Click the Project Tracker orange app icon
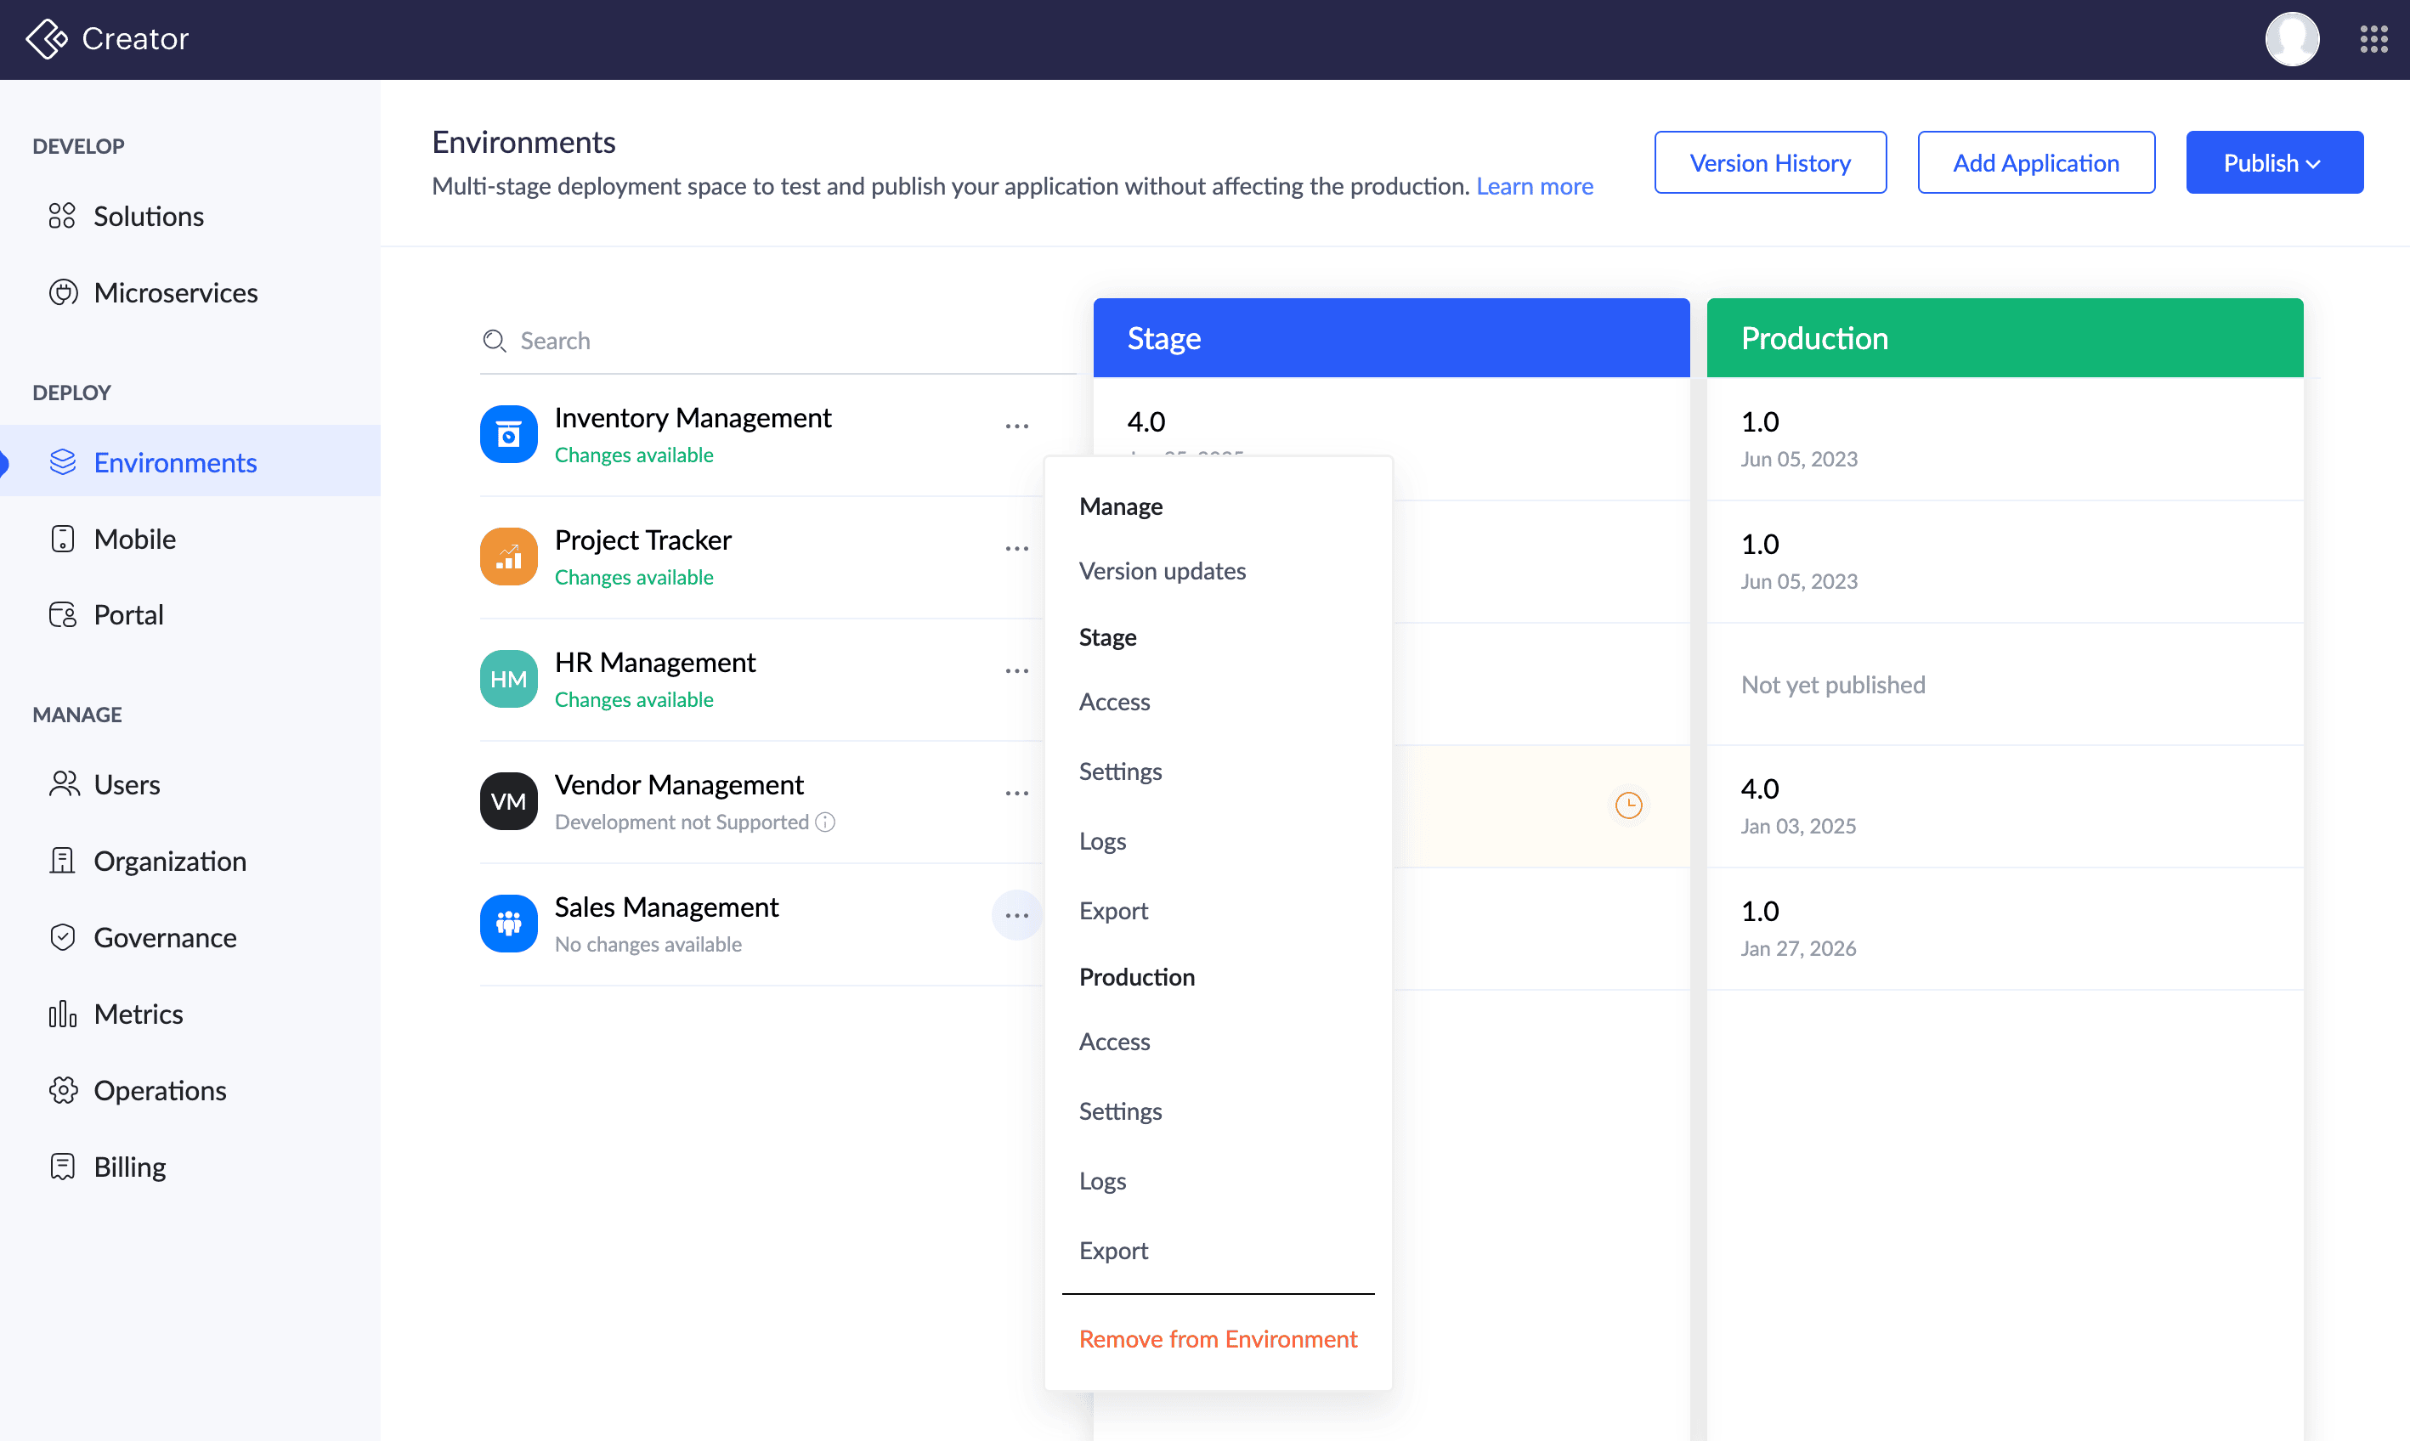2410x1441 pixels. pyautogui.click(x=508, y=557)
